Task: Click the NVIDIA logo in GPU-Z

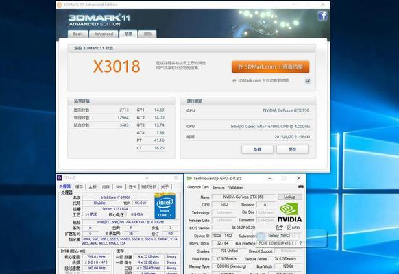Action: 289,213
